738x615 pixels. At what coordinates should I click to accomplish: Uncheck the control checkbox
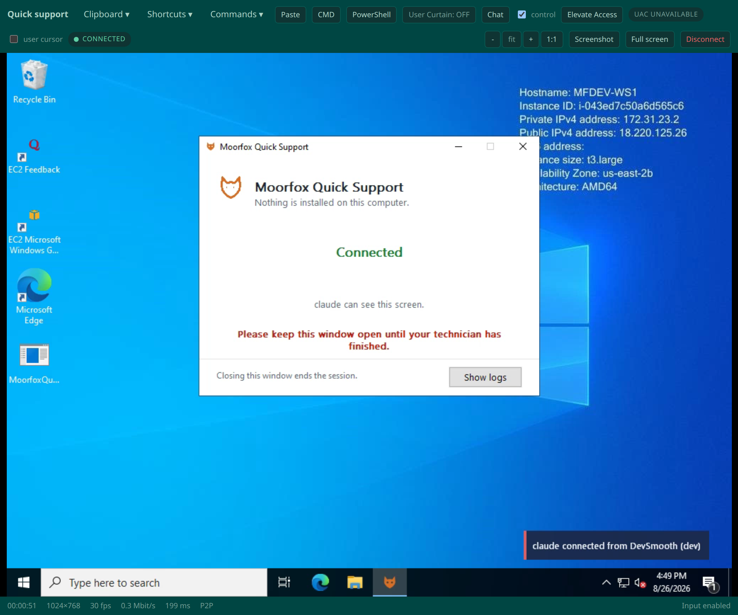[x=522, y=14]
